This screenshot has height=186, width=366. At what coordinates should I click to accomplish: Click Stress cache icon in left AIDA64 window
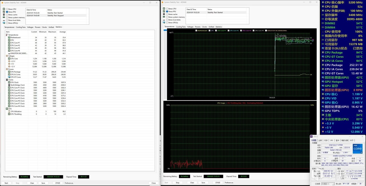(x=4, y=15)
